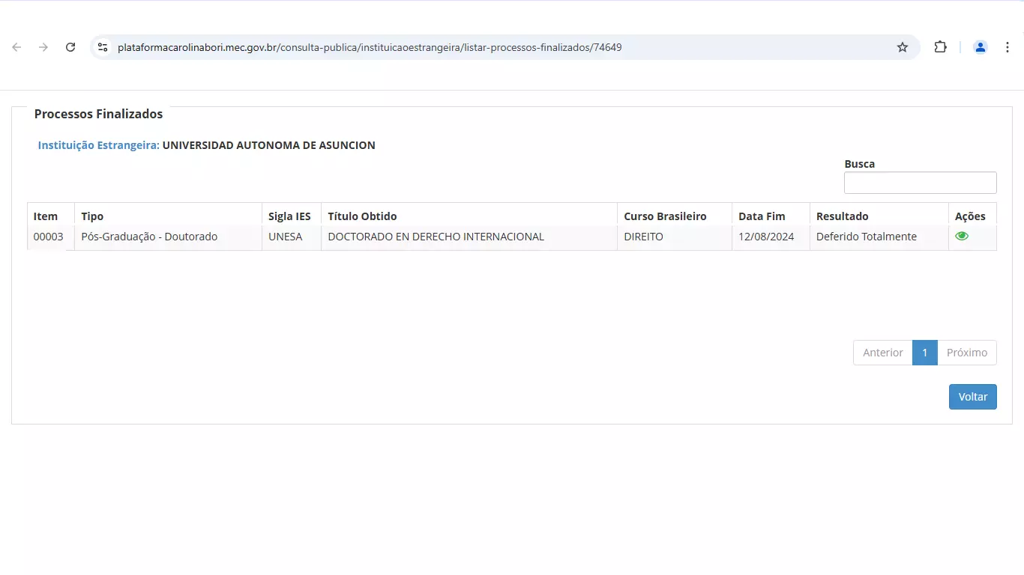Sort table by Tipo column header

[x=169, y=215]
